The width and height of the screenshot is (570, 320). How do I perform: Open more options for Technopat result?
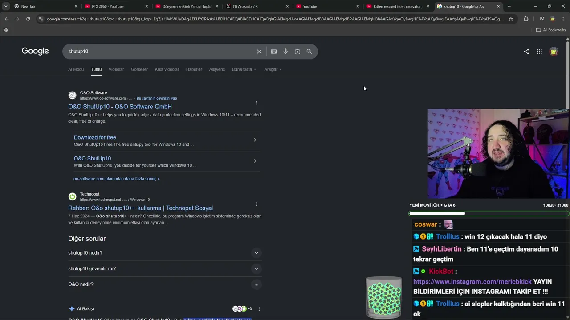pos(256,204)
